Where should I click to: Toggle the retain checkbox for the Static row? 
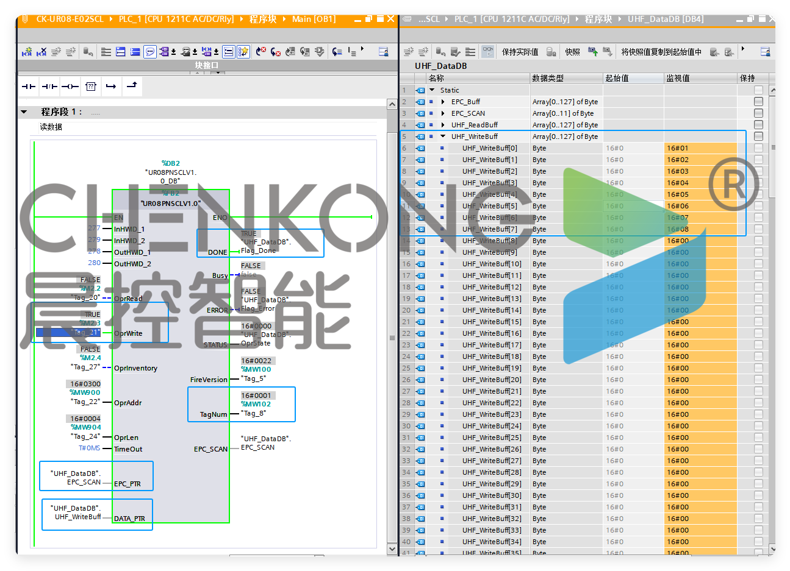point(758,90)
